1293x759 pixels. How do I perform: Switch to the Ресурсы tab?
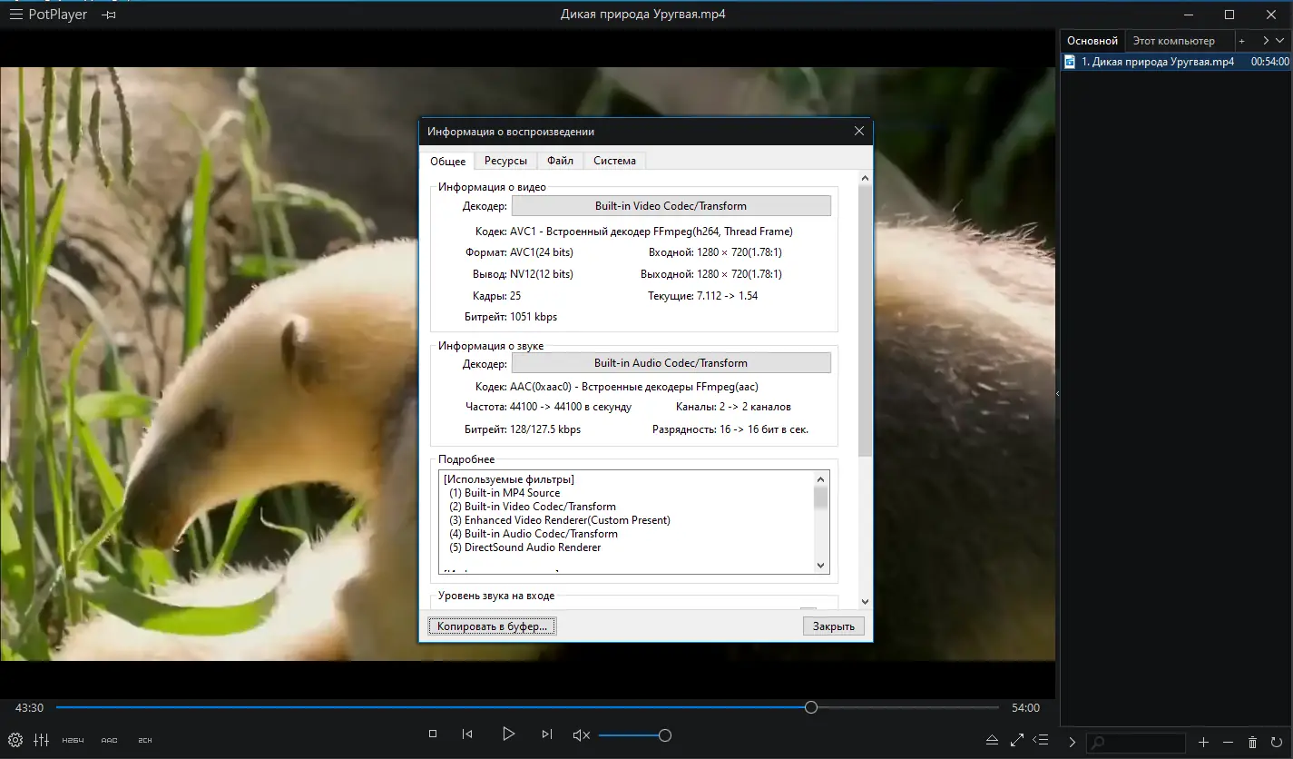(505, 161)
